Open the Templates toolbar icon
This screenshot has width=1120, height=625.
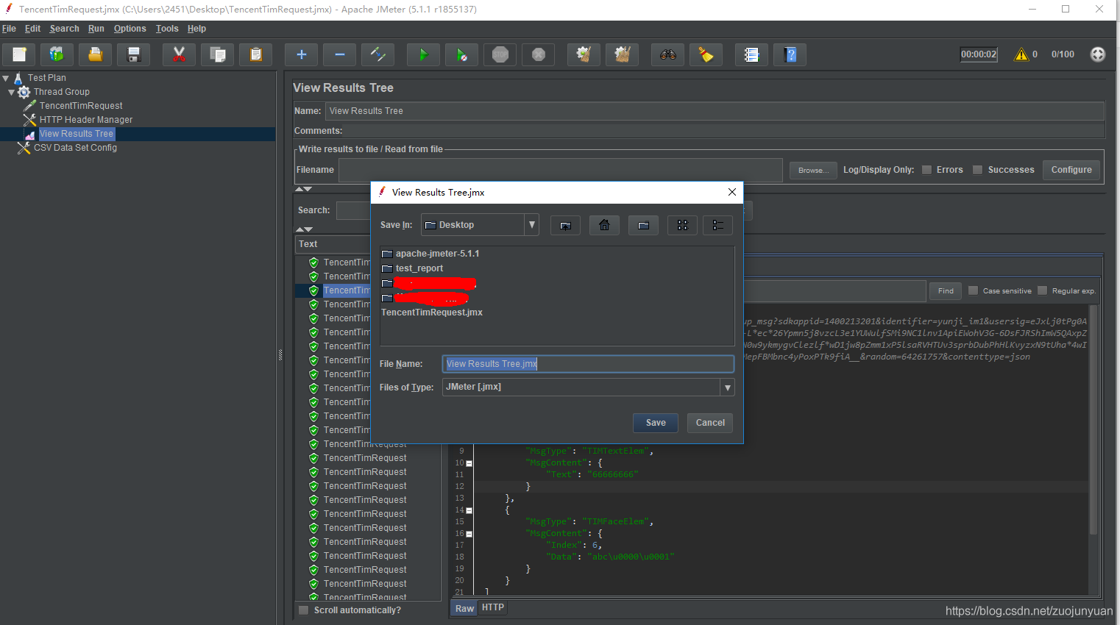tap(57, 54)
